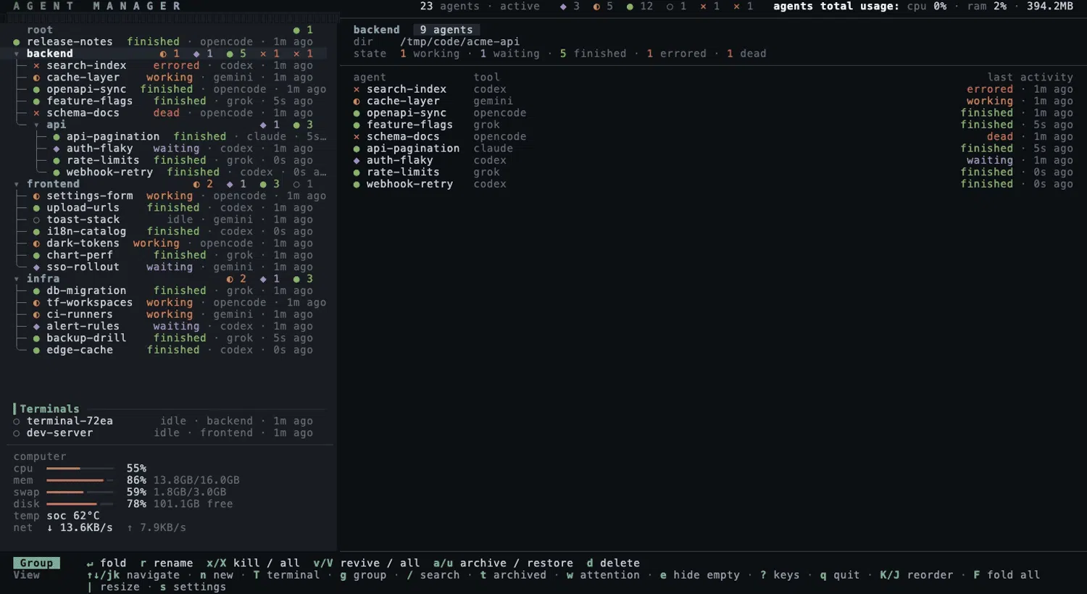
Task: Click the dead status icon for schema-docs in tree
Action: (36, 113)
